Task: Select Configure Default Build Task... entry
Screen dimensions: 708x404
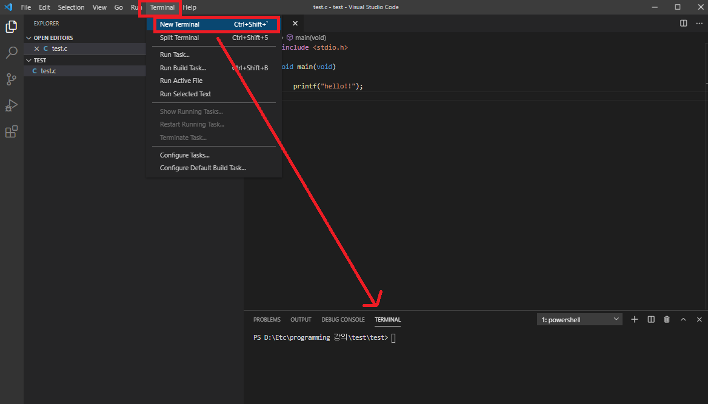Action: (214, 168)
